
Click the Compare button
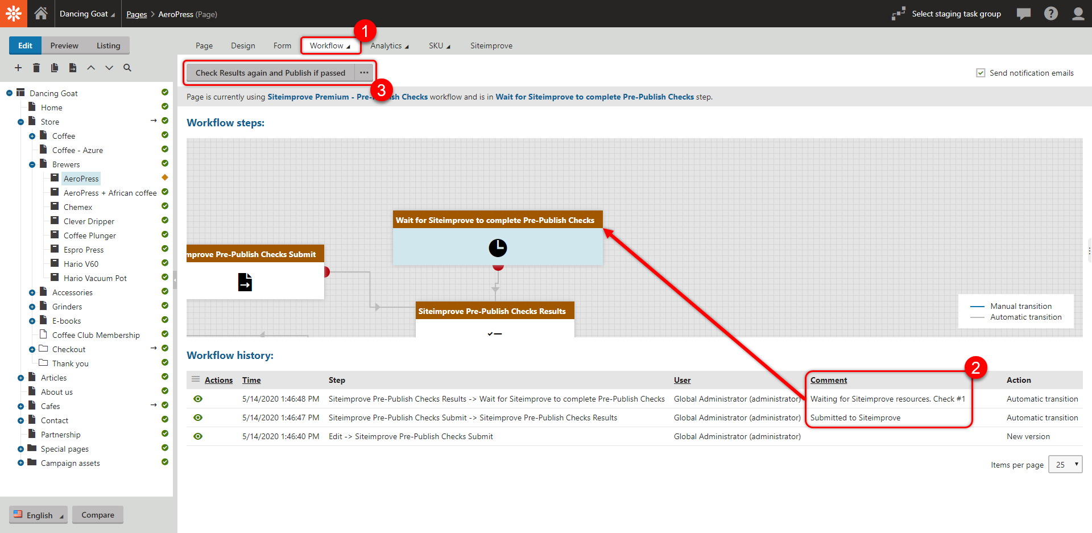click(98, 515)
